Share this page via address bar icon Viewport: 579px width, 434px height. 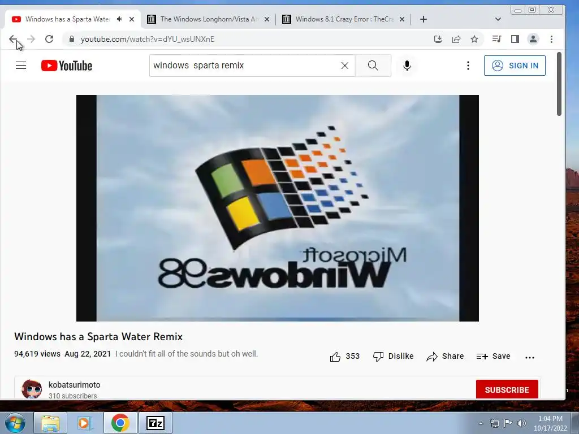click(456, 39)
